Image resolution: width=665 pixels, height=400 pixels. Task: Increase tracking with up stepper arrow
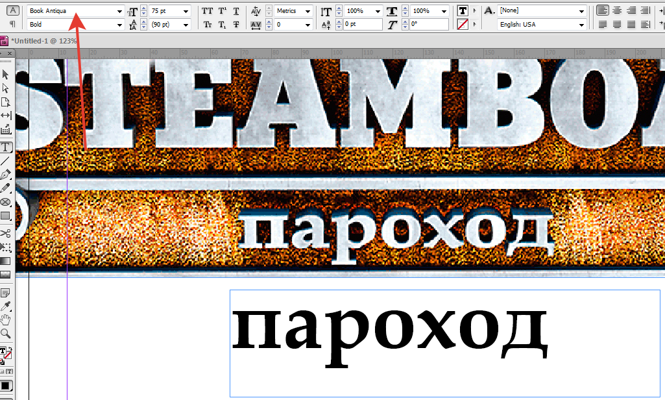click(x=269, y=22)
